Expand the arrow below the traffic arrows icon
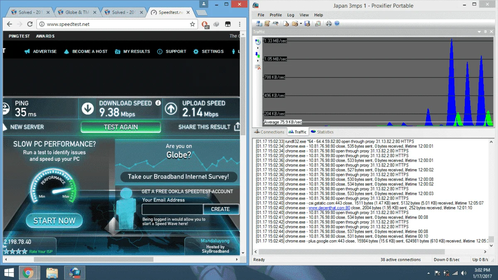Viewport: 498px width, 280px height. point(258,61)
